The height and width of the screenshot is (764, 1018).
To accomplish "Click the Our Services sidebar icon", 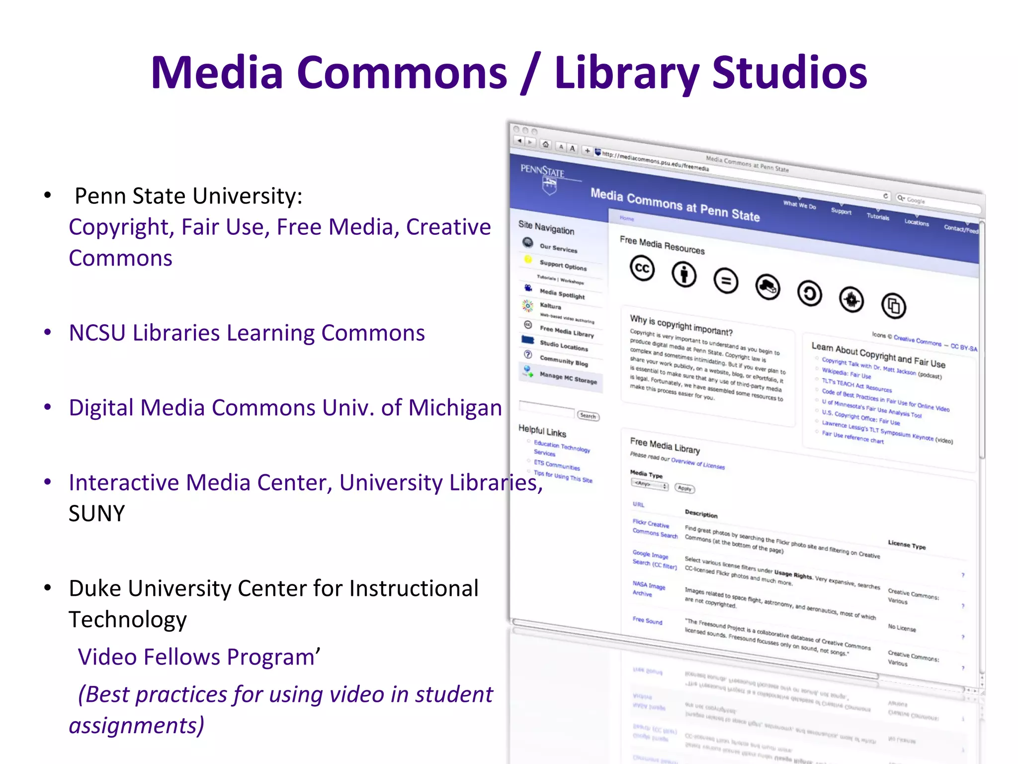I will (527, 242).
